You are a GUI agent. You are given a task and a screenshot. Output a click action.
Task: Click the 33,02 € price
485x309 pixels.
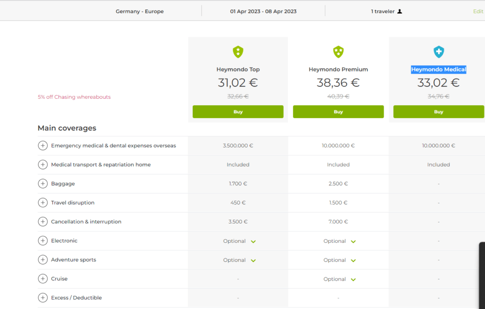[x=439, y=83]
